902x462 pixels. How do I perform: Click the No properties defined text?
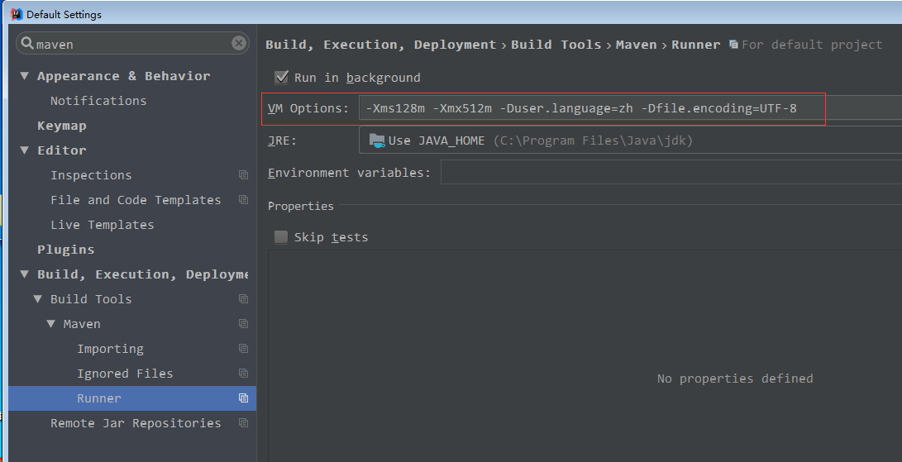[x=735, y=379]
